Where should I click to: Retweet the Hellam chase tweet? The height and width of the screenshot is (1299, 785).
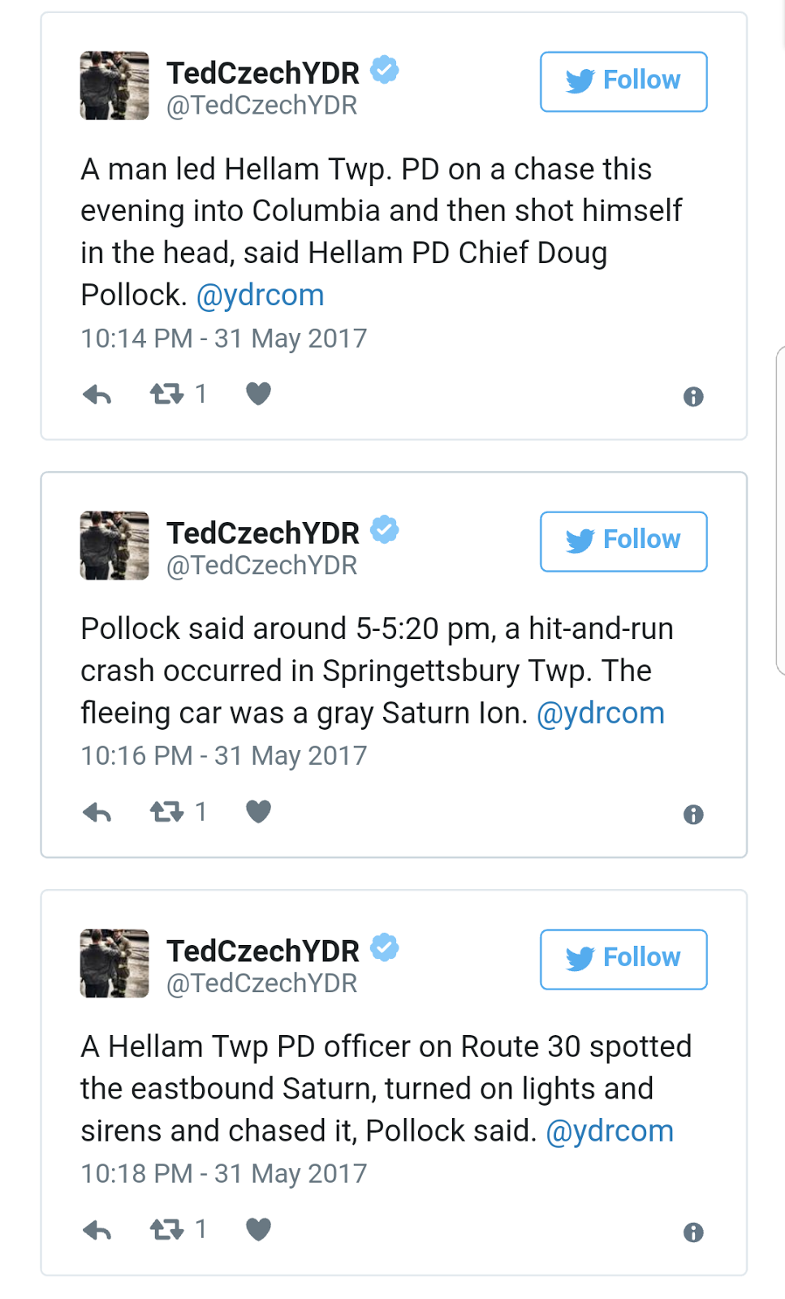point(167,395)
